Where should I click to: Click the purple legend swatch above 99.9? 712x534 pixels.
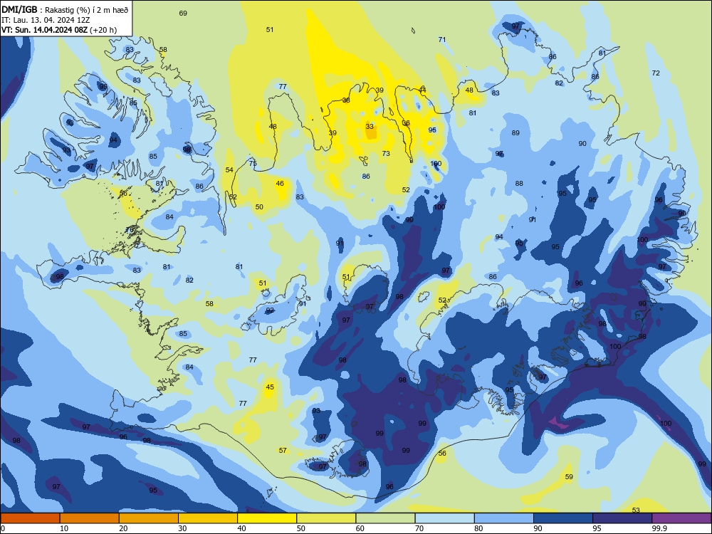pos(681,518)
